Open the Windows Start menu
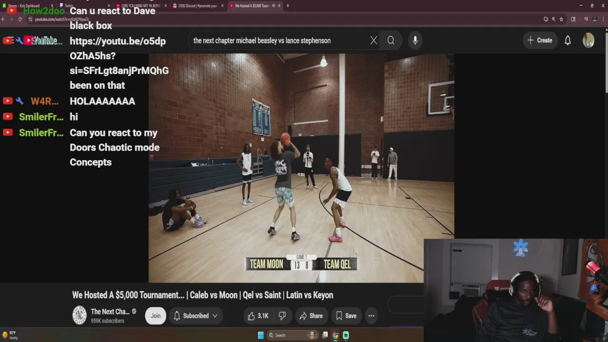608x342 pixels. click(x=261, y=335)
